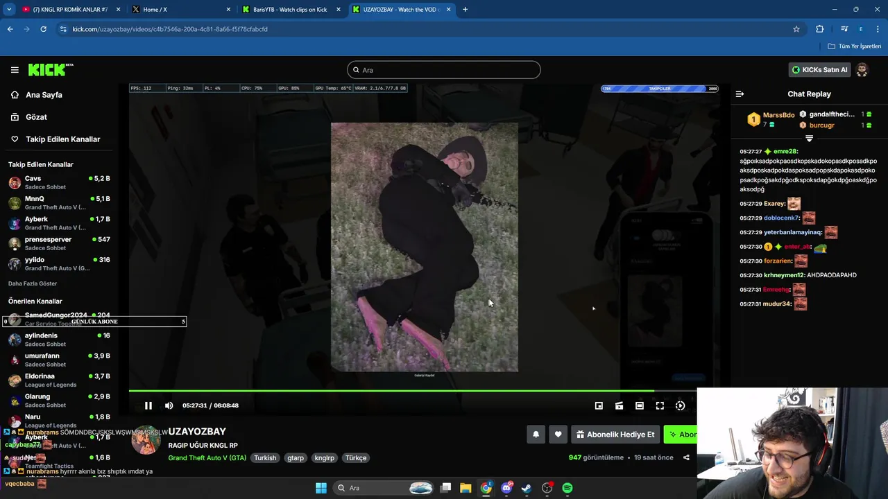Open MnnQ channel in sidebar
The height and width of the screenshot is (499, 888).
point(59,203)
